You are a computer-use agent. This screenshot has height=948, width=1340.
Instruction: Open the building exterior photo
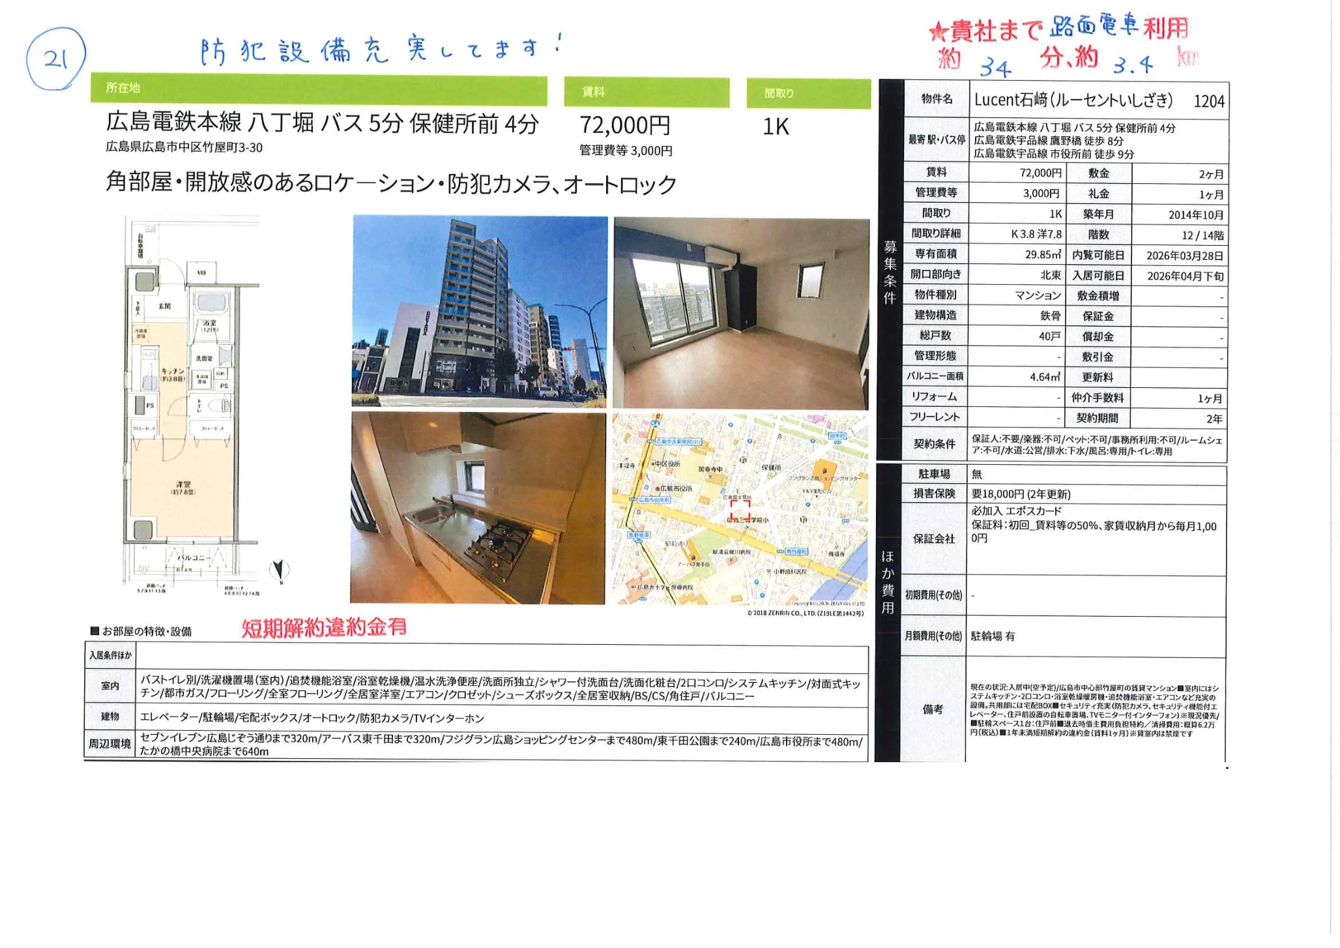click(x=480, y=312)
